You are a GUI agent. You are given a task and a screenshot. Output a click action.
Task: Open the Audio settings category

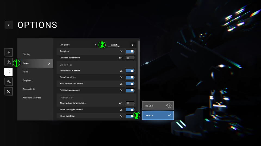point(26,72)
